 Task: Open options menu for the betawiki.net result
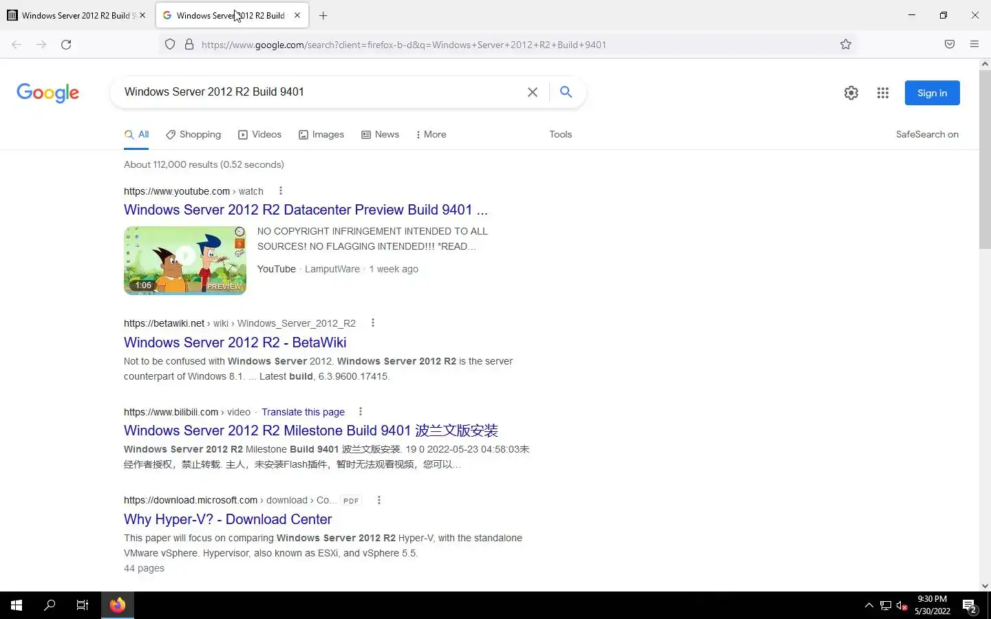373,323
